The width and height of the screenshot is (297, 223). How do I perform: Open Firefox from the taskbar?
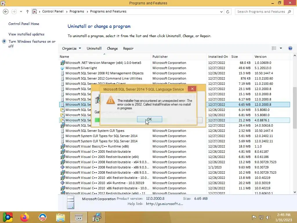[25, 217]
